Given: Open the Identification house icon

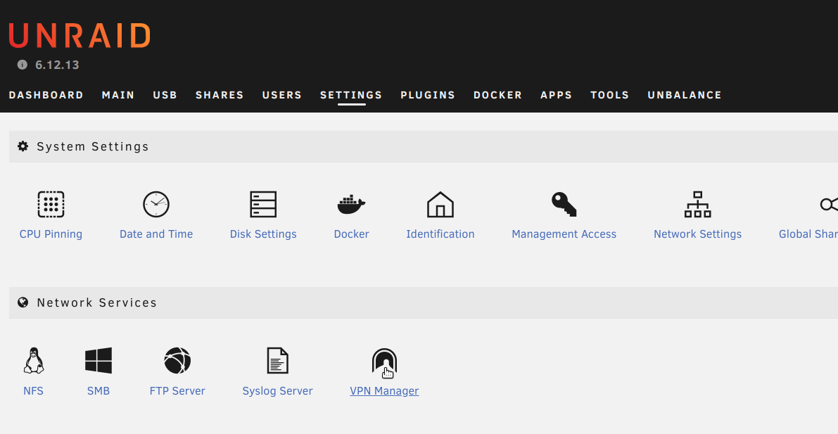Looking at the screenshot, I should [x=440, y=204].
